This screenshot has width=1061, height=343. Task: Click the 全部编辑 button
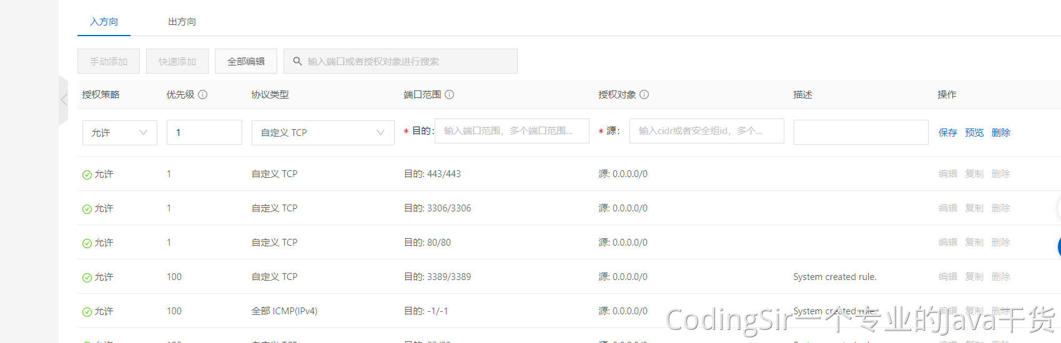[x=246, y=61]
